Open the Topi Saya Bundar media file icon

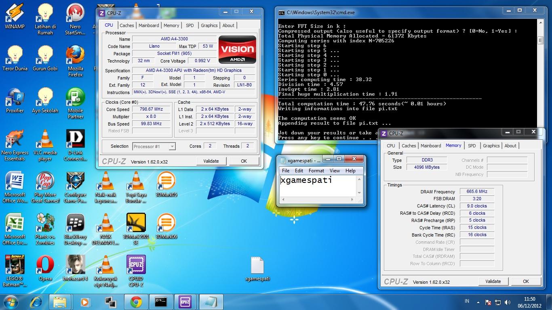coord(136,187)
